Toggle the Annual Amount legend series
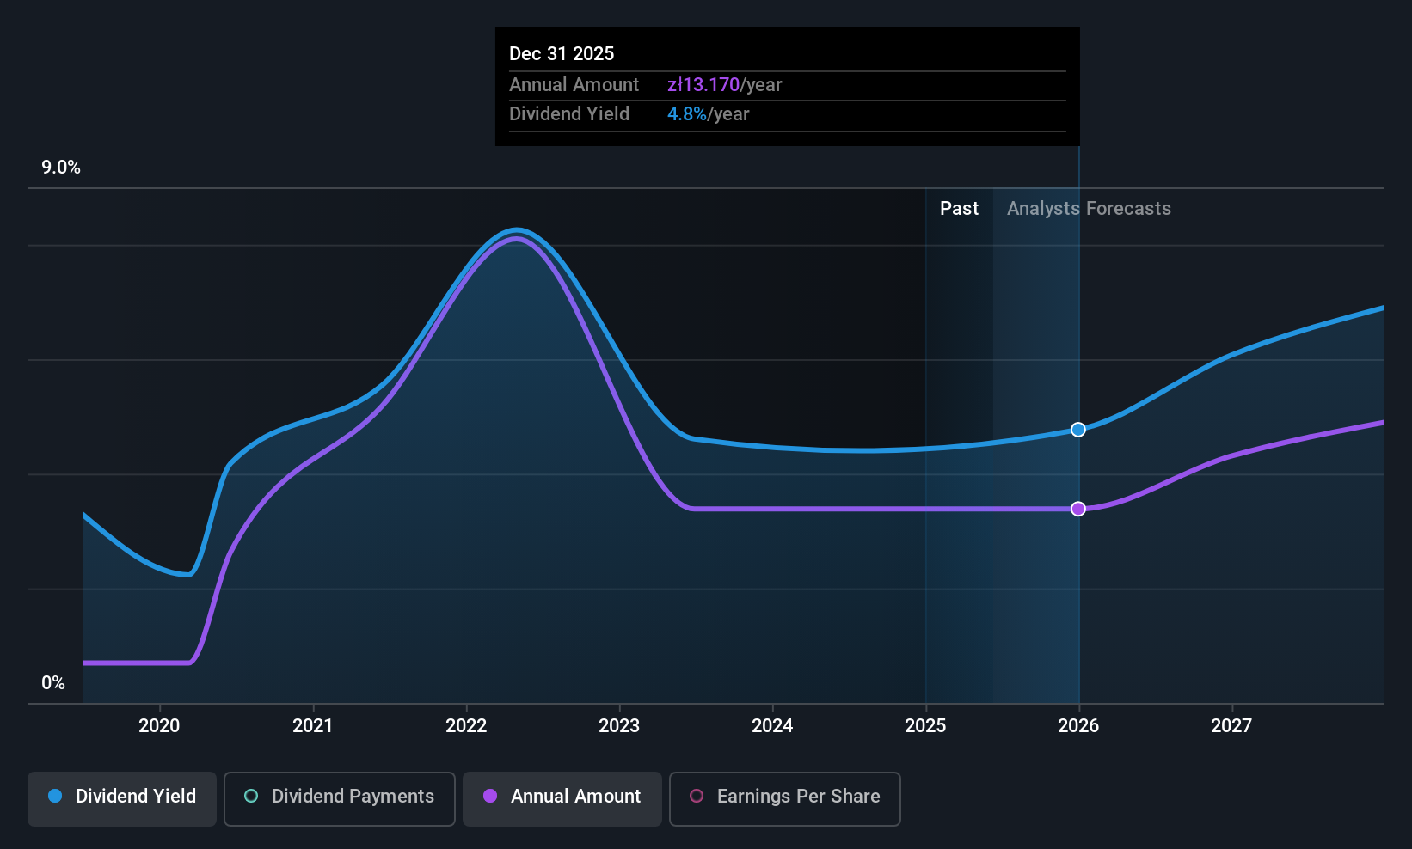The width and height of the screenshot is (1412, 849). [x=562, y=798]
